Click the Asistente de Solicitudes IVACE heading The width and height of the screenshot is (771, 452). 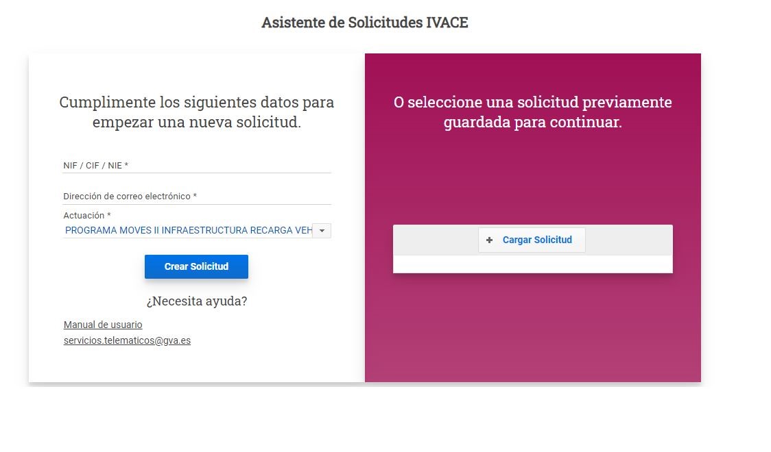[364, 23]
